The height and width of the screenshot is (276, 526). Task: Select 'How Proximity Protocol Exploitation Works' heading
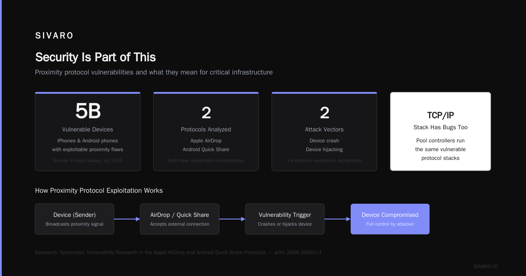99,191
